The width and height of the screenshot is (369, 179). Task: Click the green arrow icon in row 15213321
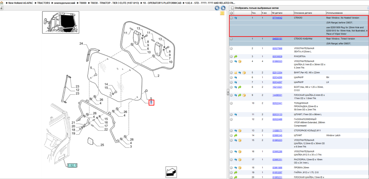tap(240, 87)
